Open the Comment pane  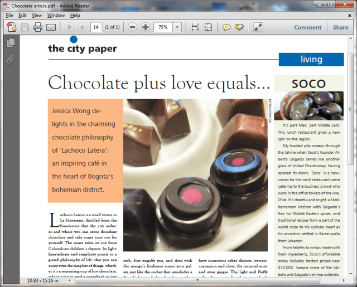pyautogui.click(x=308, y=27)
